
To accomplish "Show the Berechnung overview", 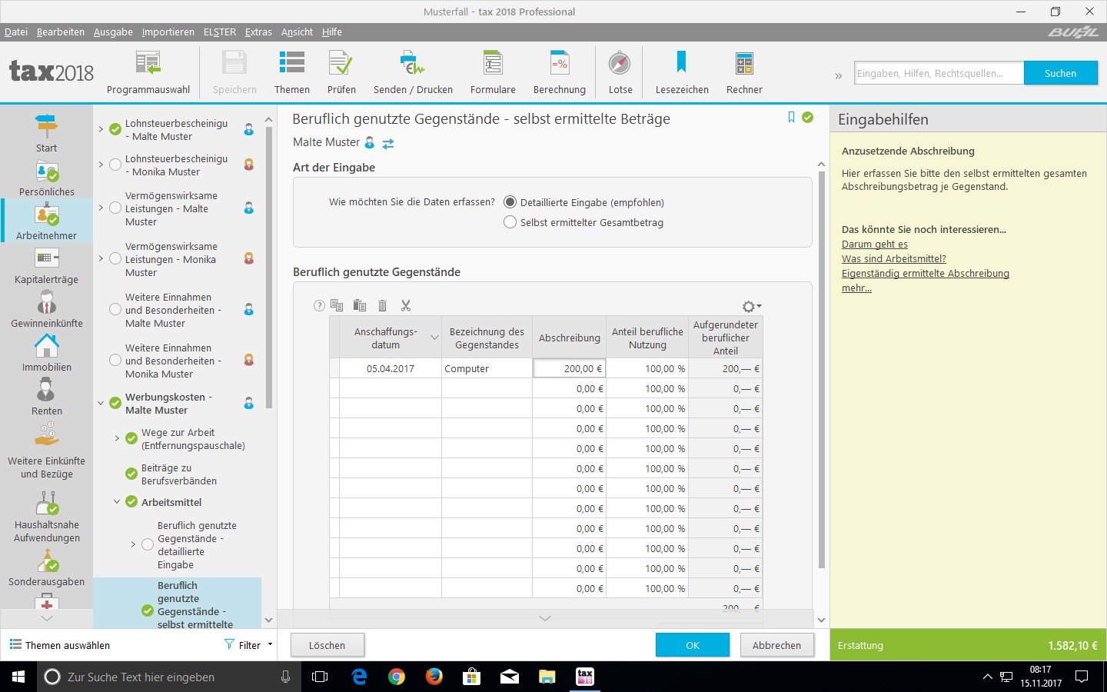I will (560, 73).
